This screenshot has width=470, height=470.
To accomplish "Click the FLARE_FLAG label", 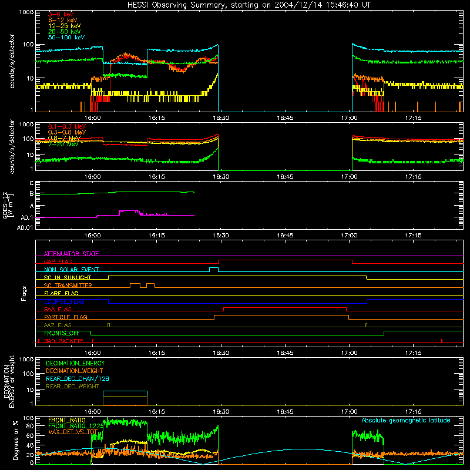I will pos(61,293).
